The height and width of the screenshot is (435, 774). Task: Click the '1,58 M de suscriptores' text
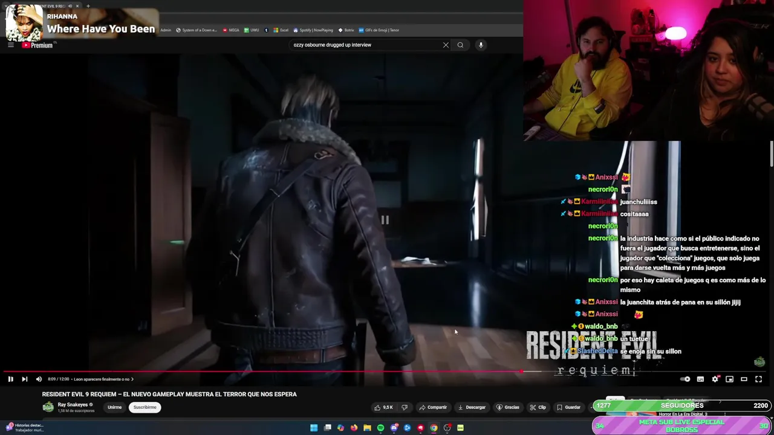click(76, 411)
